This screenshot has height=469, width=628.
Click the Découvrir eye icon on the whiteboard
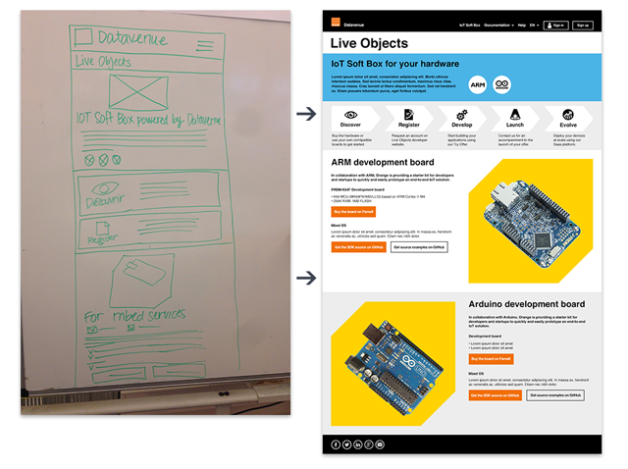click(105, 187)
